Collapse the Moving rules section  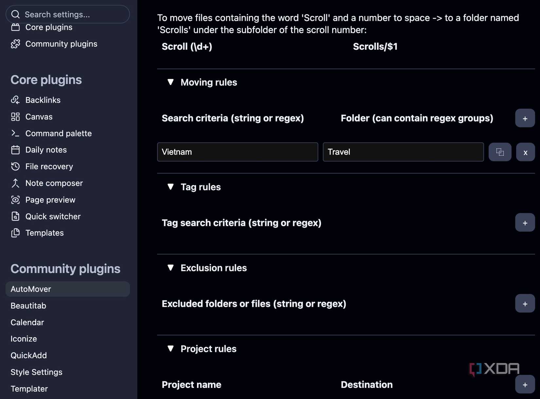coord(171,82)
